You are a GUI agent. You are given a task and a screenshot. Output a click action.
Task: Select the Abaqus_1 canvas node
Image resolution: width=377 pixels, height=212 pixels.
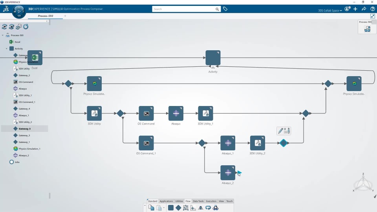tap(228, 143)
